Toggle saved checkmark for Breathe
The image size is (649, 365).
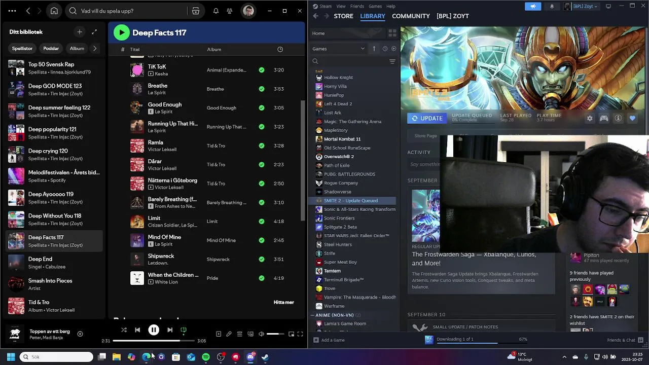(x=262, y=89)
